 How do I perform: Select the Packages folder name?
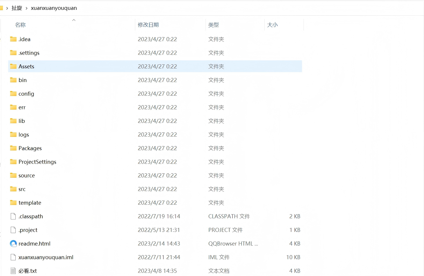pyautogui.click(x=30, y=148)
